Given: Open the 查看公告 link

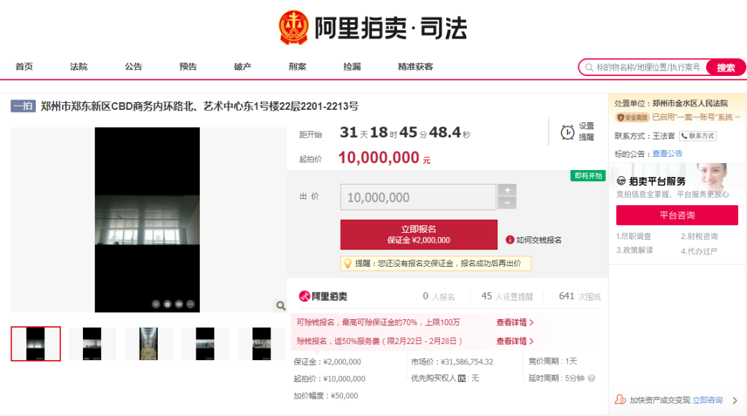Looking at the screenshot, I should click(x=667, y=153).
